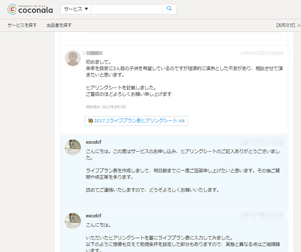
Task: Click excelcf username in the second reply
Action: click(x=93, y=216)
